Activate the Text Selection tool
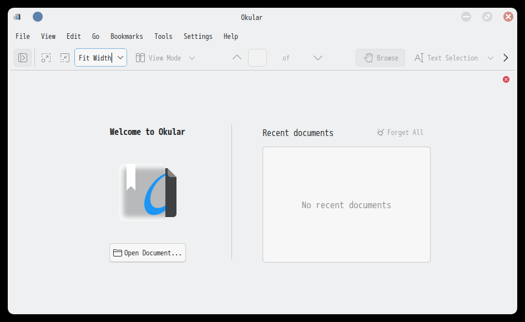 (446, 58)
